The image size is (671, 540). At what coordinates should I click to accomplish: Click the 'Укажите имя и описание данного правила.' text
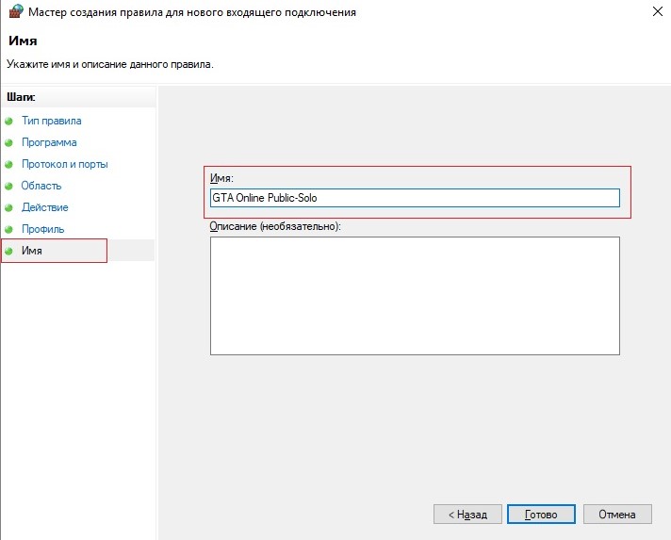(110, 64)
